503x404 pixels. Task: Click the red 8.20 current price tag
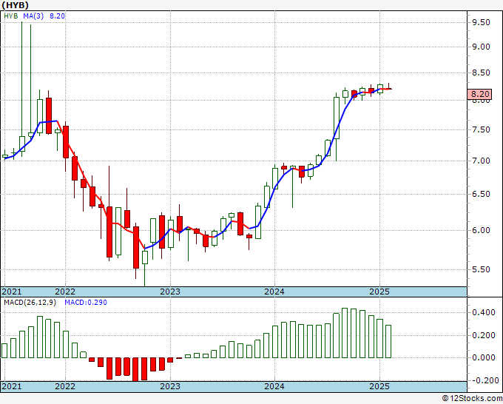pyautogui.click(x=479, y=94)
